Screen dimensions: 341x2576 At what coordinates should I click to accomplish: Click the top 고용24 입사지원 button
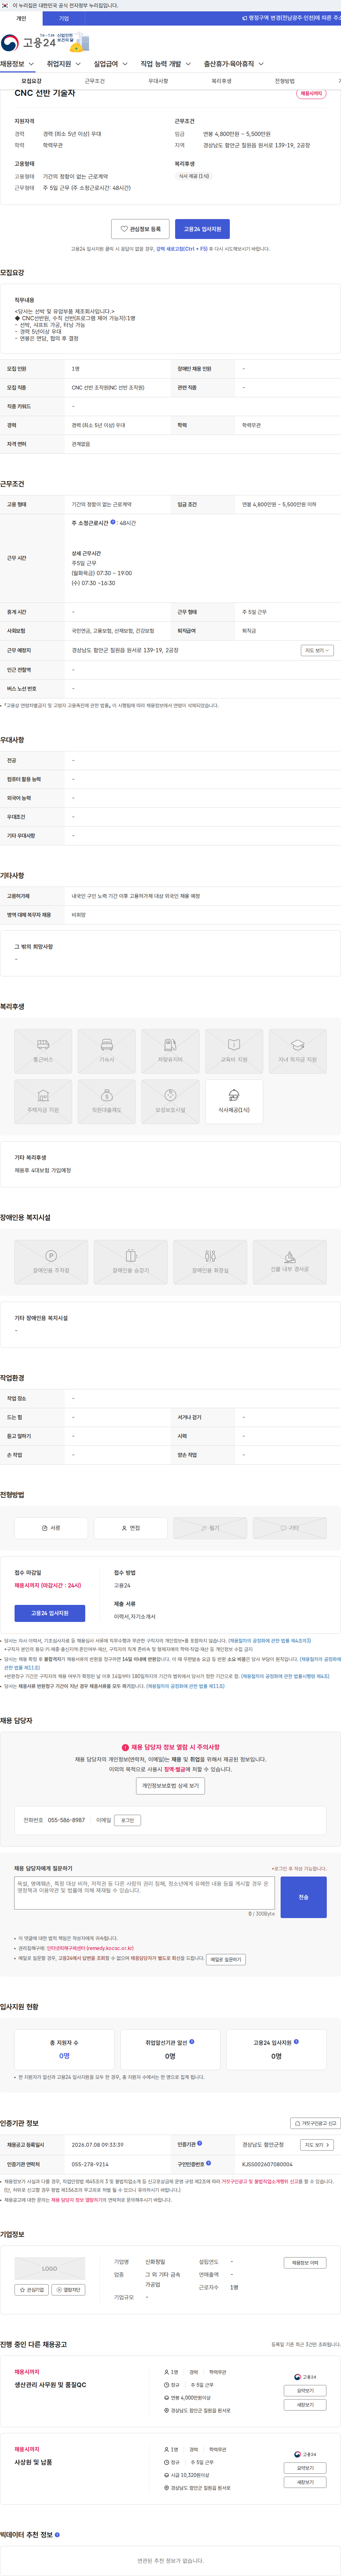(203, 229)
